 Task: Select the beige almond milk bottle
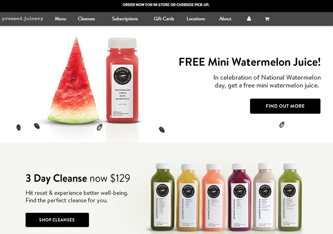265,197
